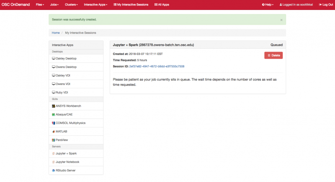This screenshot has width=335, height=182.
Task: Expand the Interactive Apps navbar dropdown
Action: pyautogui.click(x=95, y=5)
